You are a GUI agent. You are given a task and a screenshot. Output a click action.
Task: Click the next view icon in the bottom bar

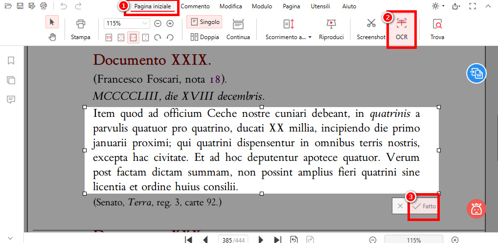click(x=310, y=240)
